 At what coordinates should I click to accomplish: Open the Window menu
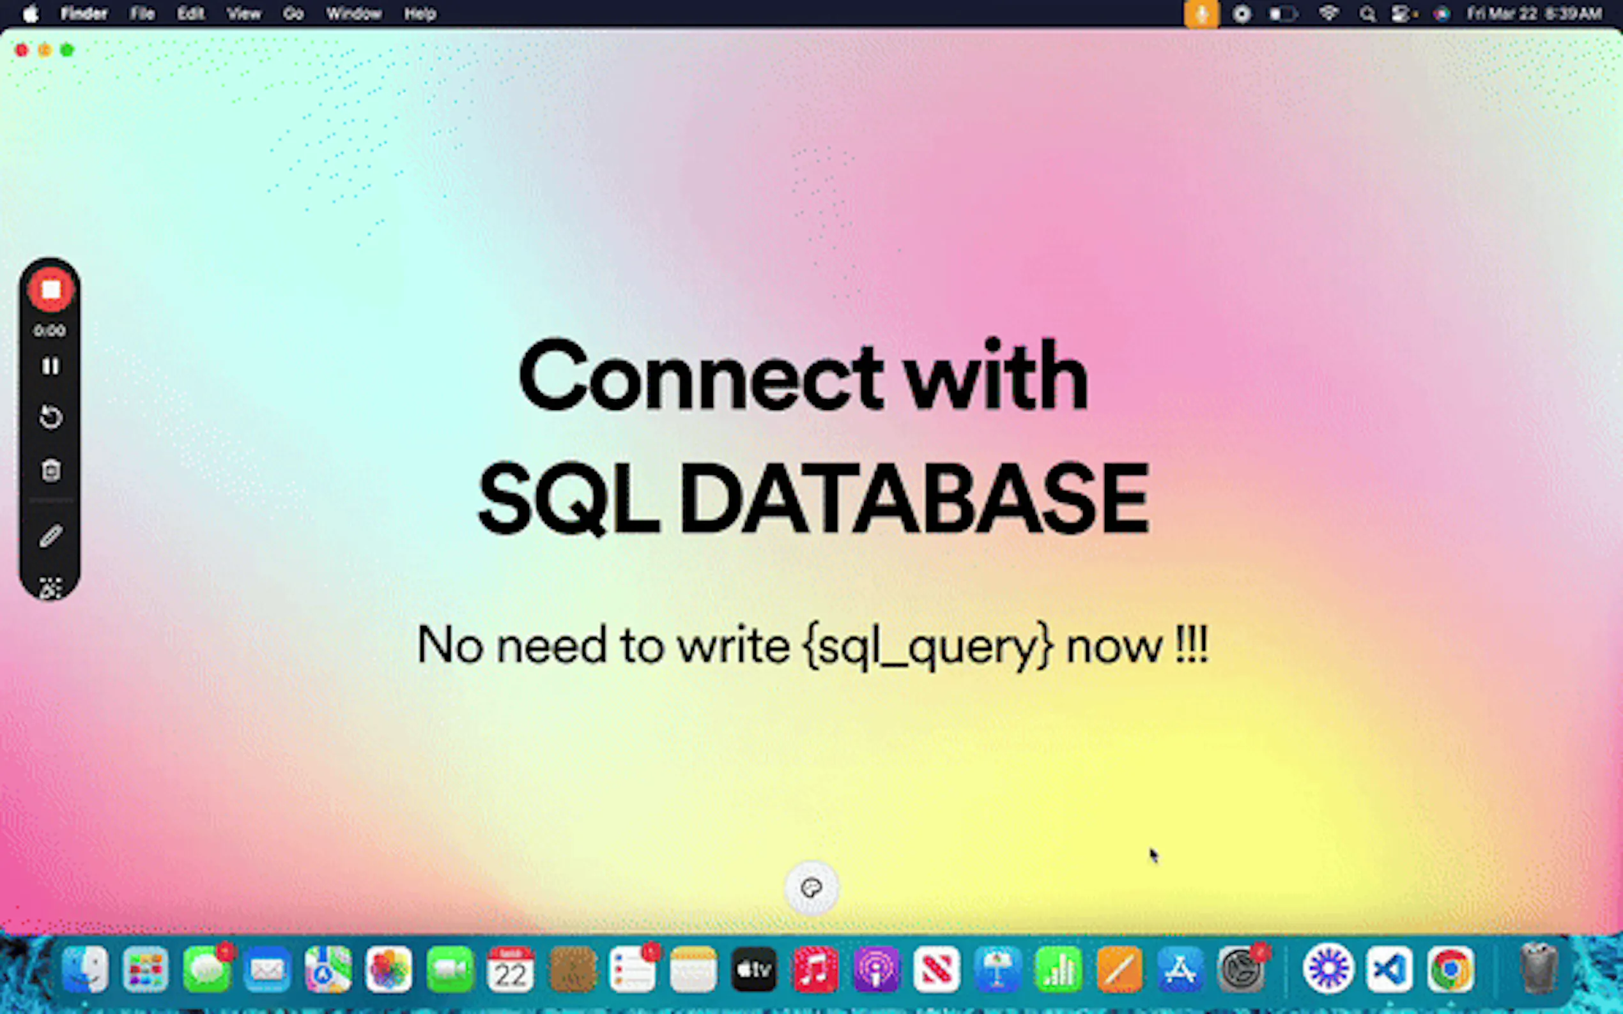(x=353, y=13)
